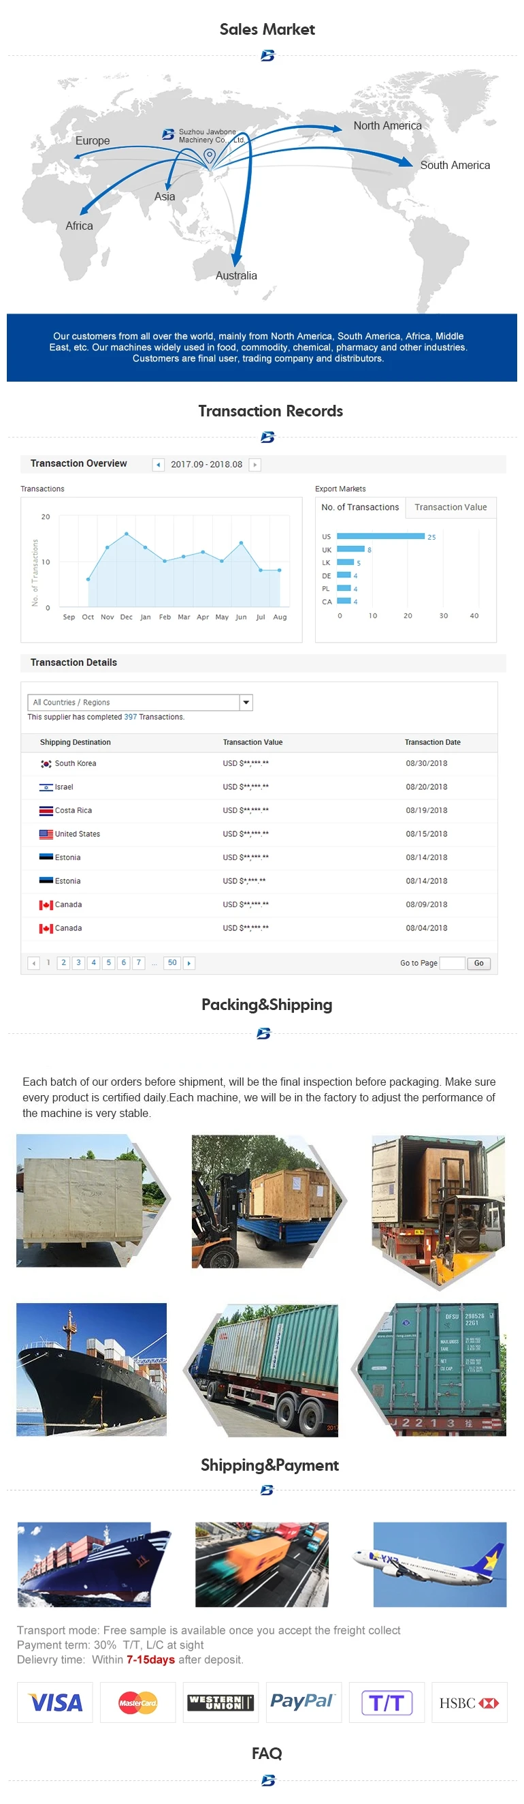
Task: Select the Western Union payment icon
Action: tap(220, 1702)
